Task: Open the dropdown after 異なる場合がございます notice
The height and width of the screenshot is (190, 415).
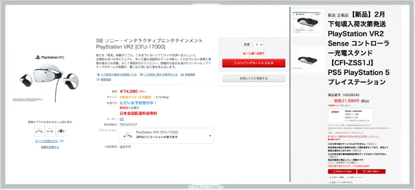Action: (x=356, y=151)
